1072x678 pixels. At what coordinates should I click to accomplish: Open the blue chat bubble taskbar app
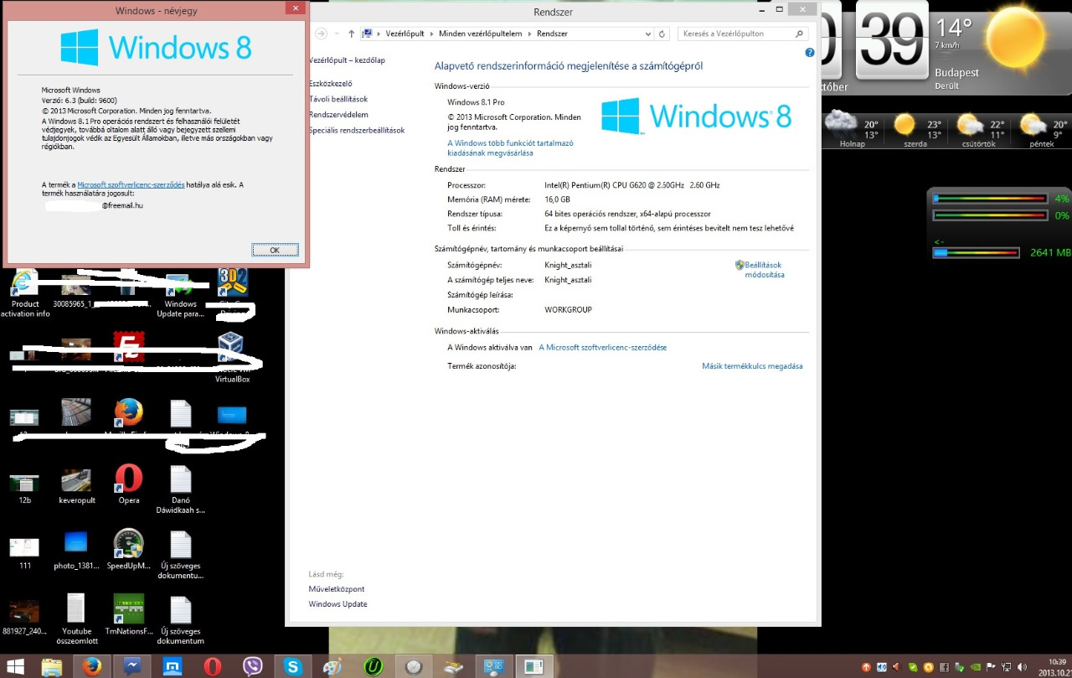(132, 667)
